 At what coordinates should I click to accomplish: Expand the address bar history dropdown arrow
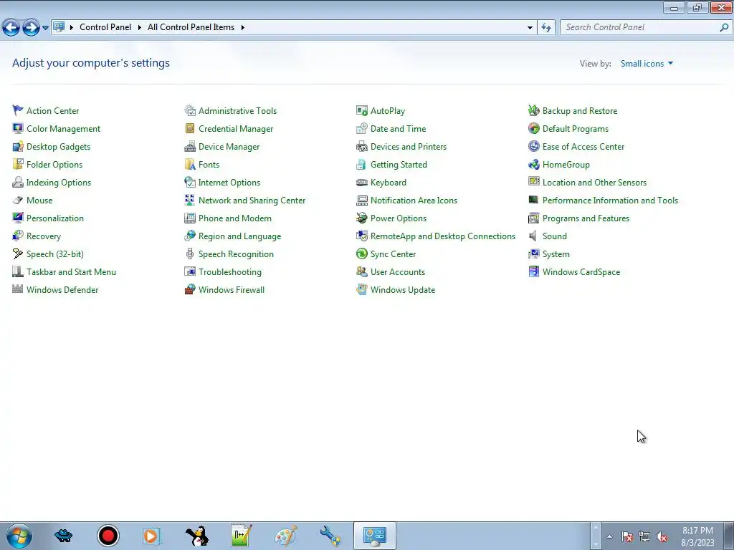[x=530, y=28]
